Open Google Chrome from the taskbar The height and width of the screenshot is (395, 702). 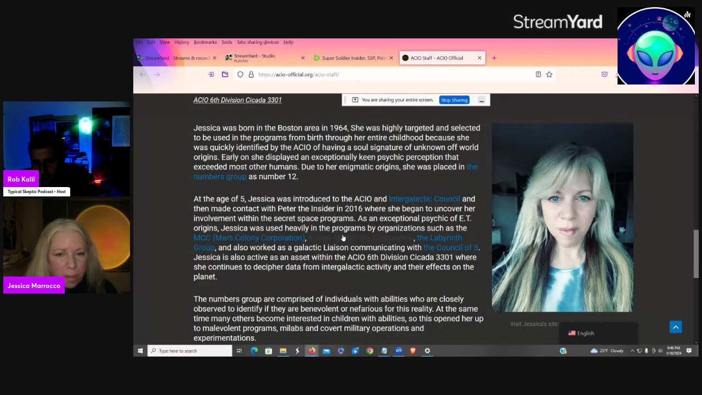click(370, 351)
